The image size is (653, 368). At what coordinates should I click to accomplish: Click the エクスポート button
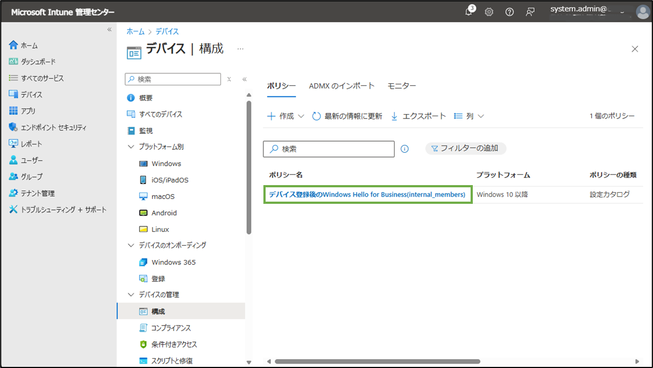tap(418, 116)
